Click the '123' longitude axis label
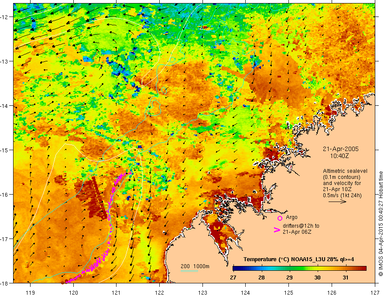 point(202,293)
